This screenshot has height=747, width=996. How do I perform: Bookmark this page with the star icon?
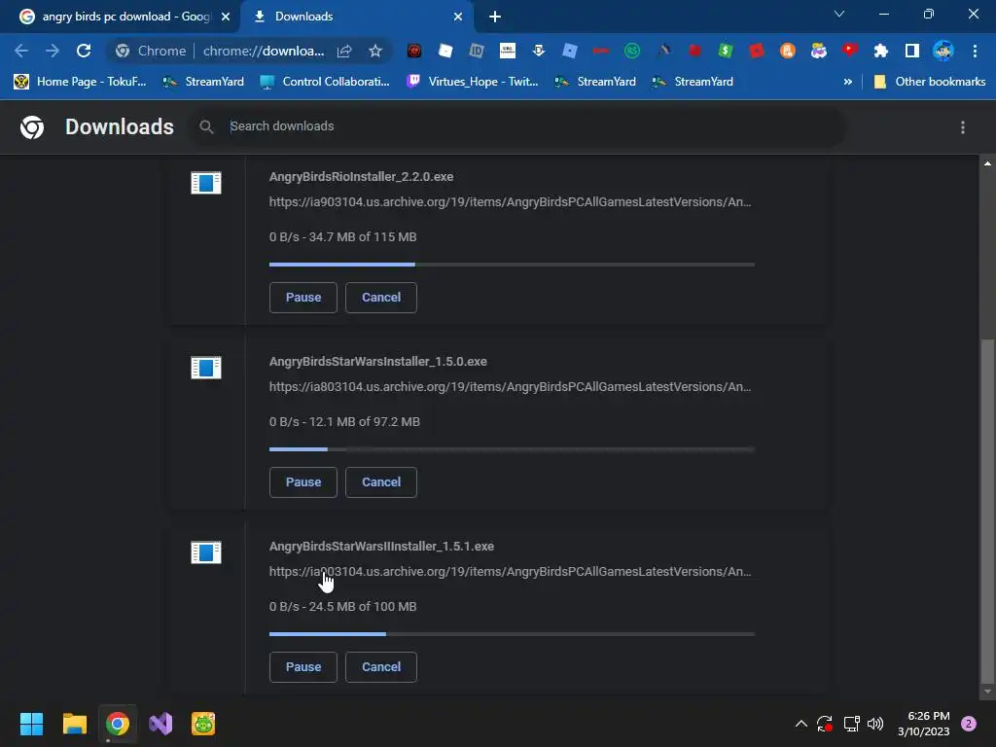(x=375, y=51)
